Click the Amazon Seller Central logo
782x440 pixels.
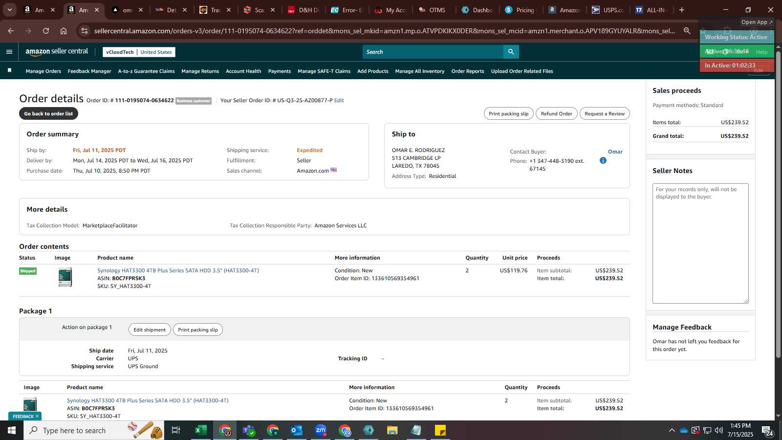pyautogui.click(x=57, y=51)
